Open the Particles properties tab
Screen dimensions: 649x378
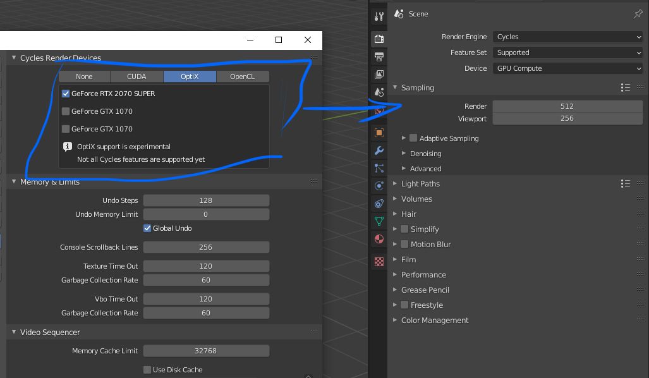pyautogui.click(x=379, y=168)
